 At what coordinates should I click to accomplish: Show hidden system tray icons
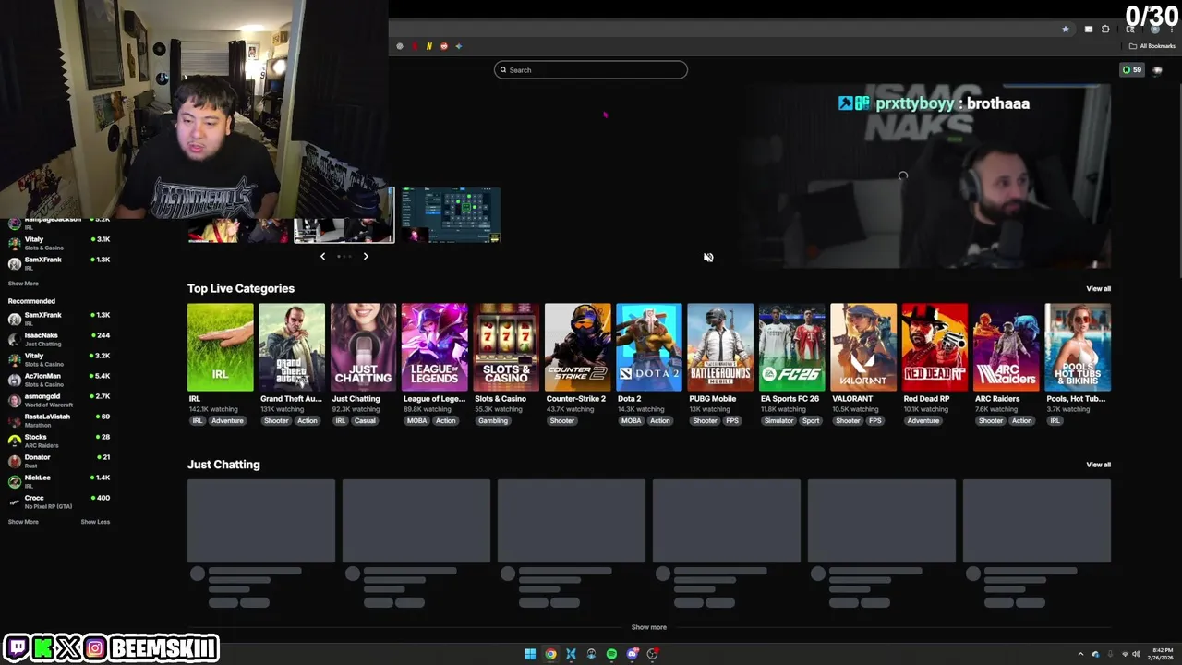(x=1080, y=654)
